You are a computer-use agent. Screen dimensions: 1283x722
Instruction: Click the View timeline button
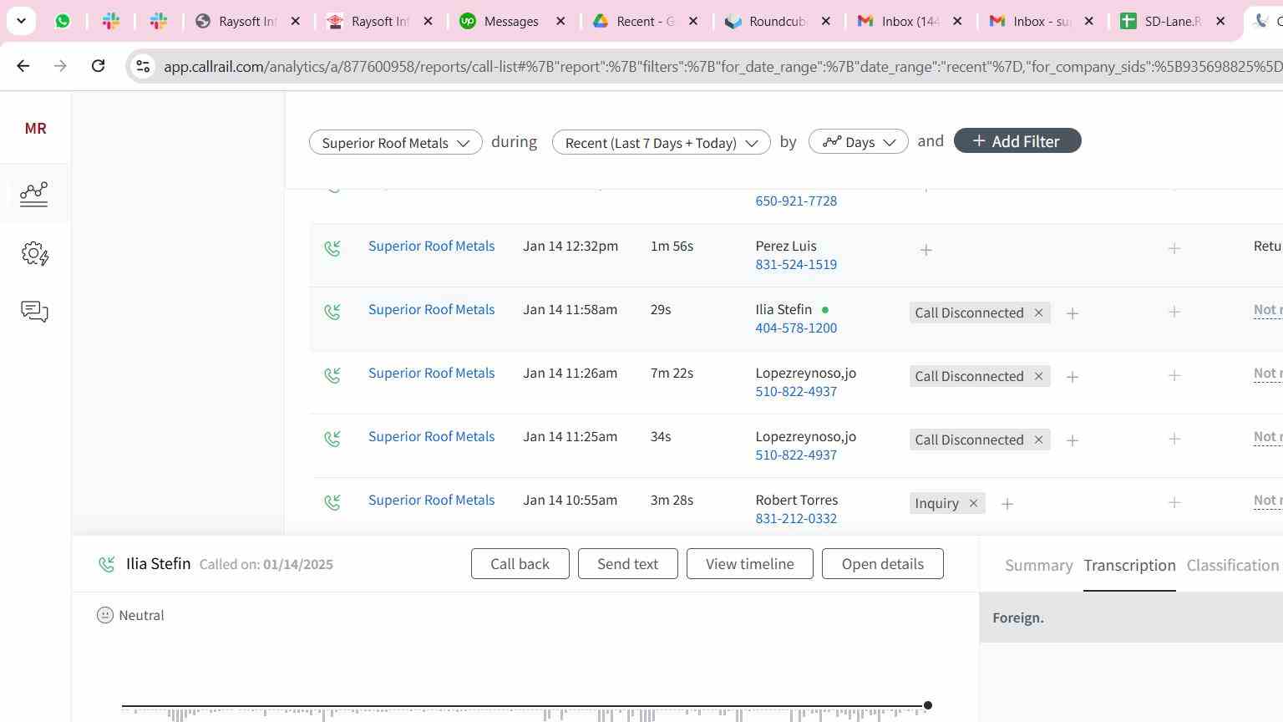tap(749, 563)
